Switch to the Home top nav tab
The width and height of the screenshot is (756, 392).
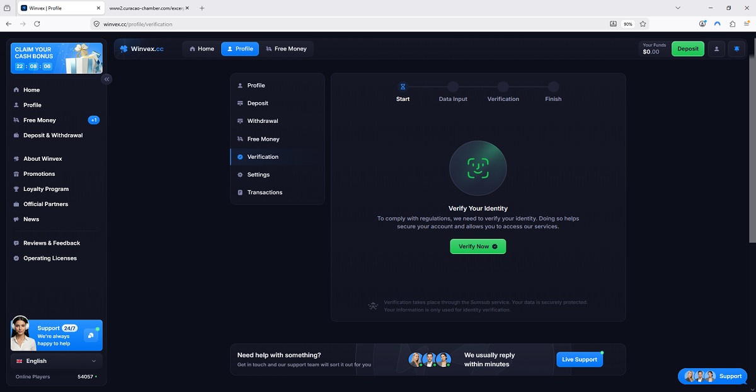[202, 49]
